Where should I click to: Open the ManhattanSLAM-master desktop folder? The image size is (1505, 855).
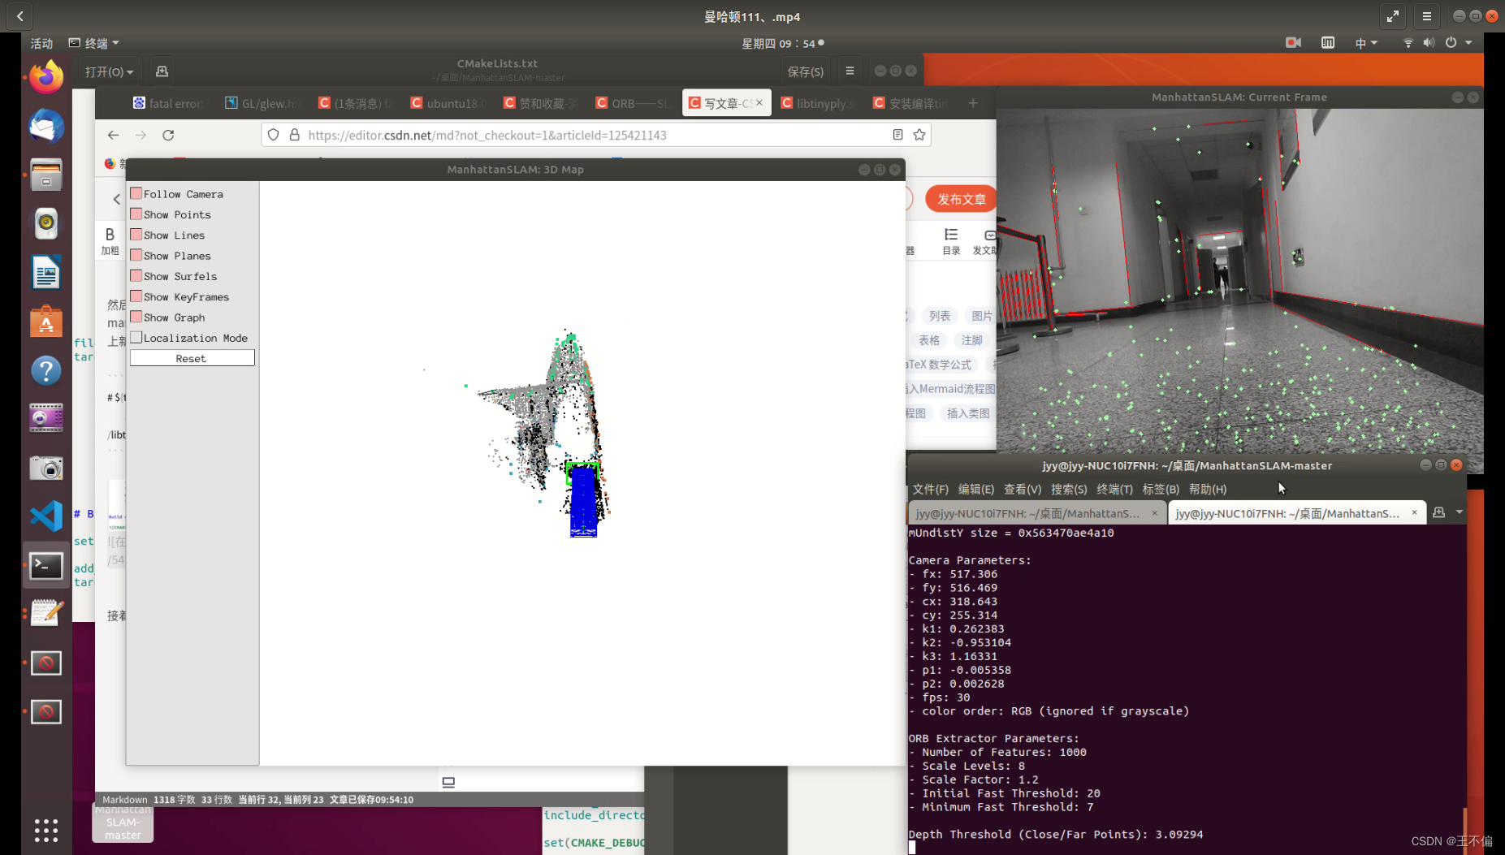click(123, 824)
